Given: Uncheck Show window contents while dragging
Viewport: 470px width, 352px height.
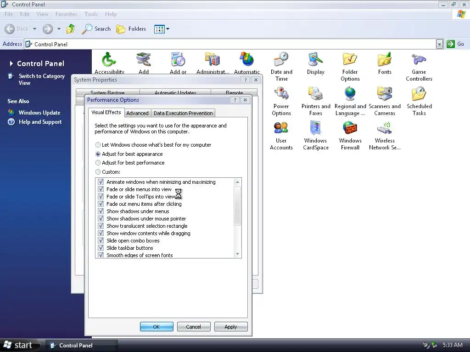Looking at the screenshot, I should 101,233.
